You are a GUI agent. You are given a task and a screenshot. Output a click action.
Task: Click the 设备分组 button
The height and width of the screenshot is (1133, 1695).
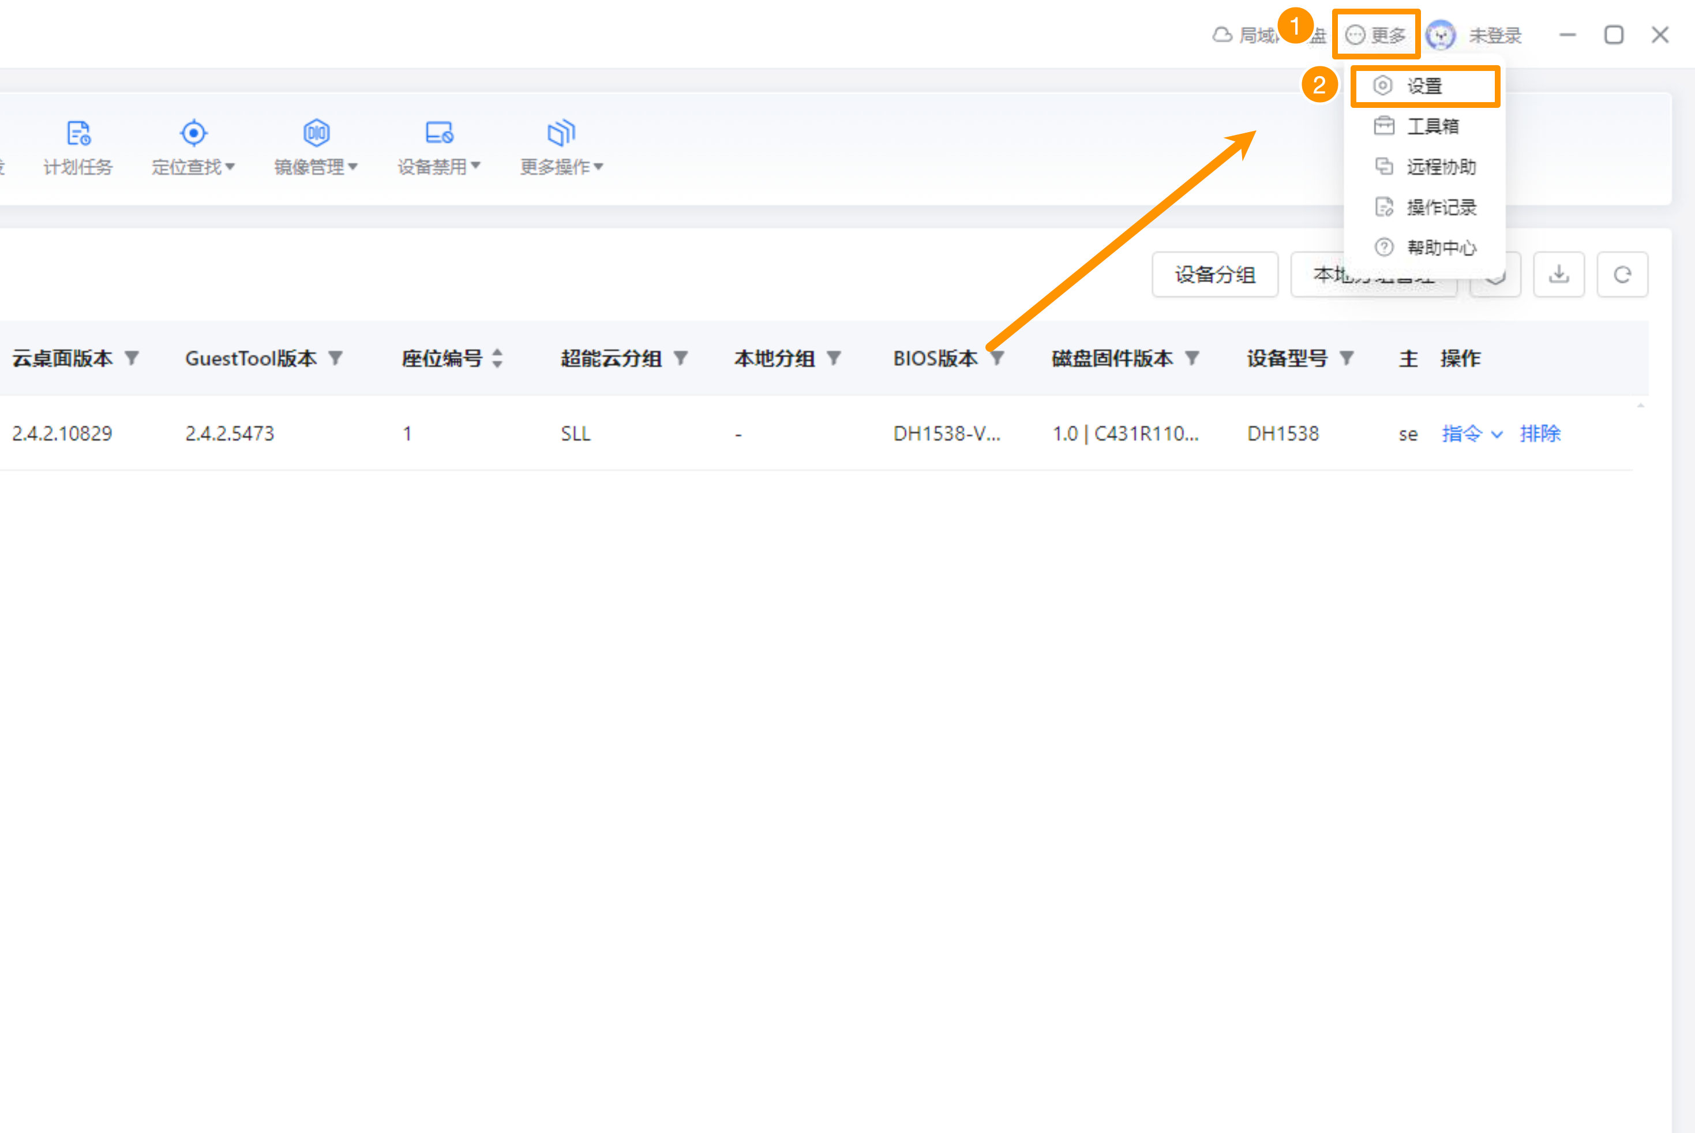pyautogui.click(x=1214, y=275)
